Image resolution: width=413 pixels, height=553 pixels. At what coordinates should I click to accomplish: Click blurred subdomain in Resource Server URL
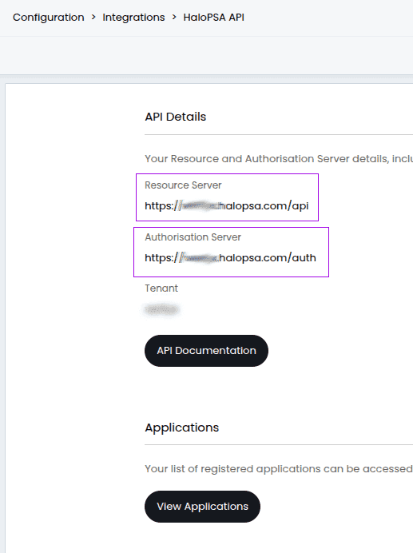coord(199,205)
